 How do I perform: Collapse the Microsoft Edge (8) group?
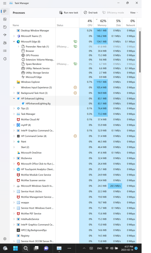14,42
